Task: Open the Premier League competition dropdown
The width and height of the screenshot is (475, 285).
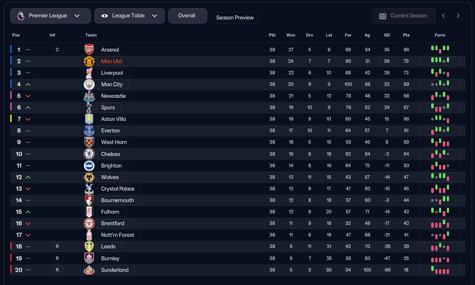Action: (50, 16)
